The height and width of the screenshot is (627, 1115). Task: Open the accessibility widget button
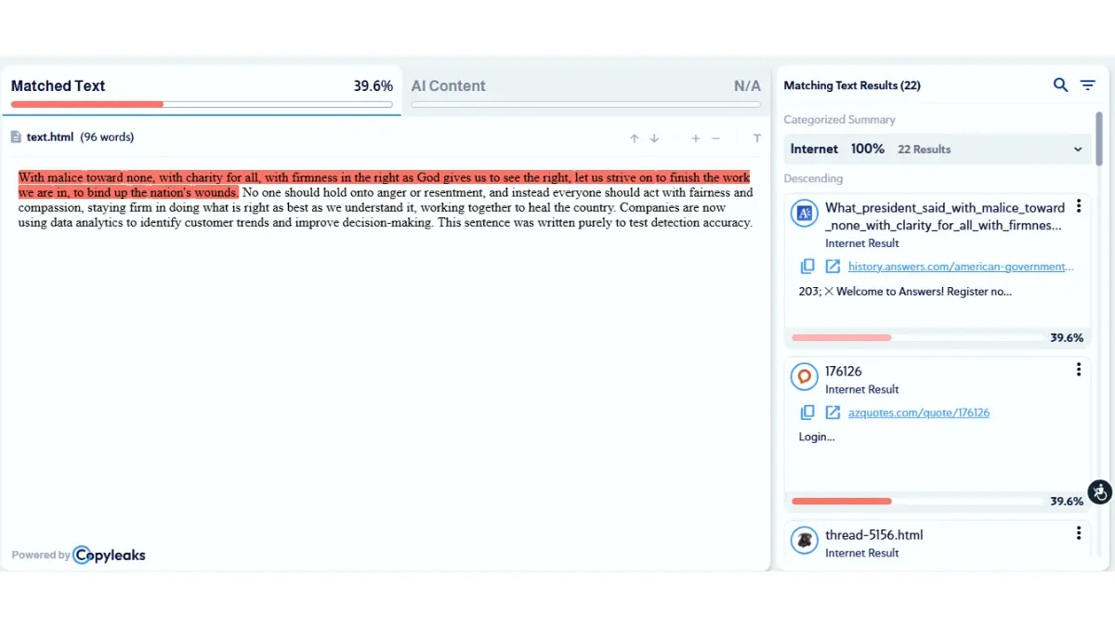point(1099,492)
